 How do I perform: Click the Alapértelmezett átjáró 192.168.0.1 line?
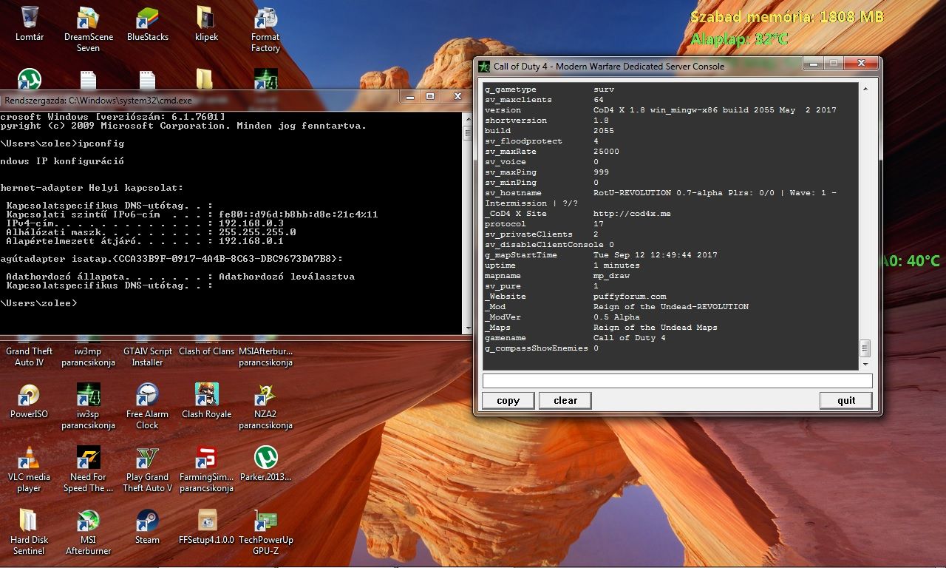pyautogui.click(x=144, y=241)
